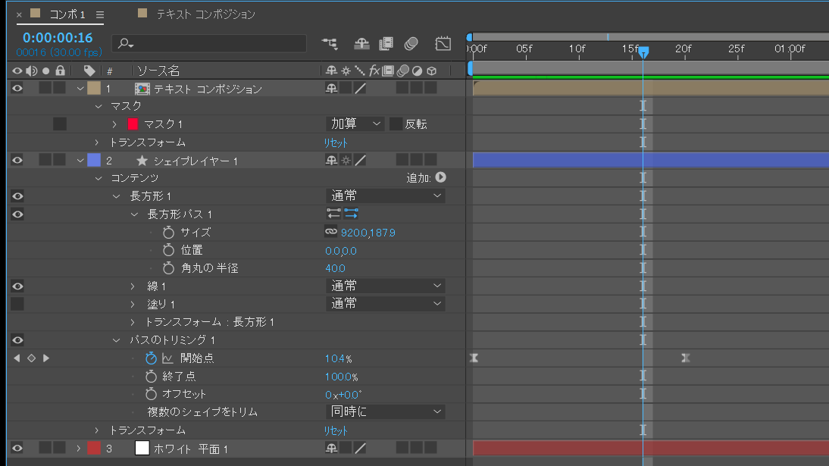Open the Graph Editor
Image resolution: width=829 pixels, height=466 pixels.
click(x=443, y=43)
